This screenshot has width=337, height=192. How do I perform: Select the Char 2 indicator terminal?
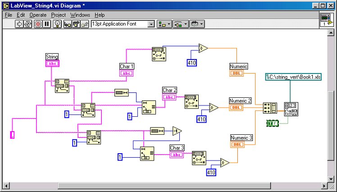(169, 97)
